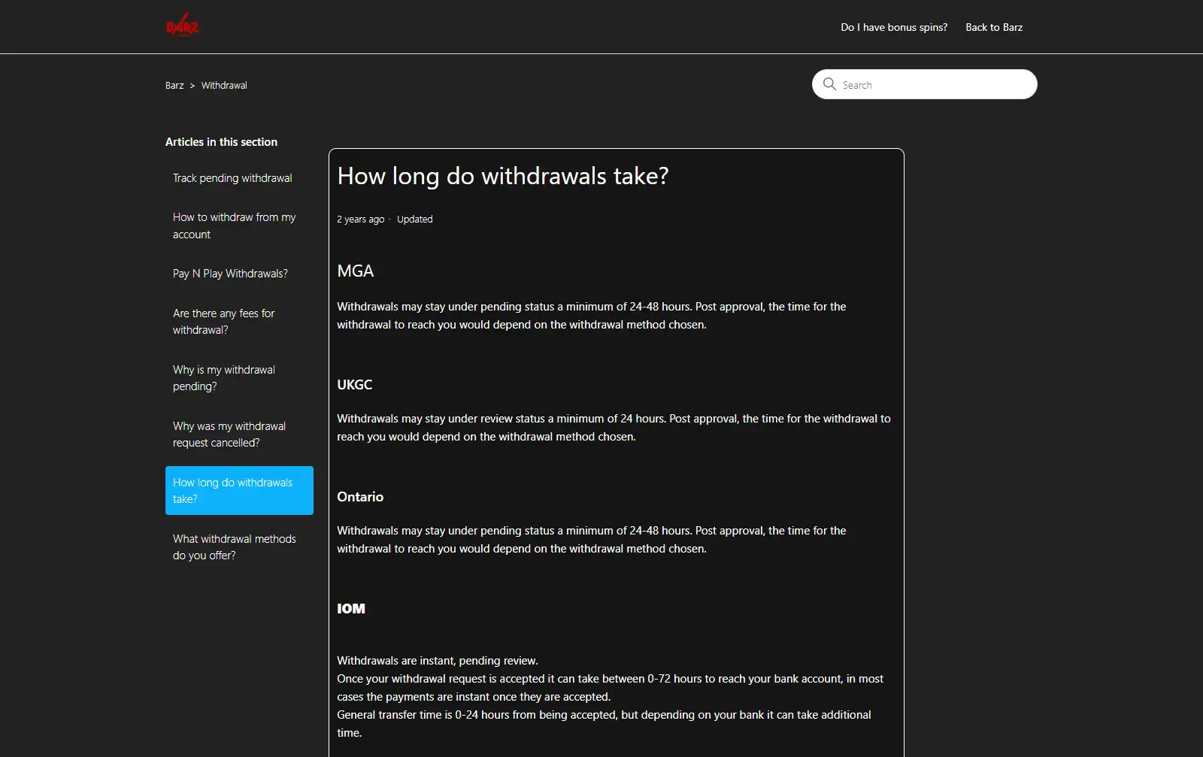Click the 'IOM' heading
This screenshot has width=1203, height=757.
(351, 609)
